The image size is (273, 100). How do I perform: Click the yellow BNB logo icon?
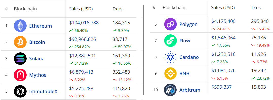pyautogui.click(x=170, y=73)
